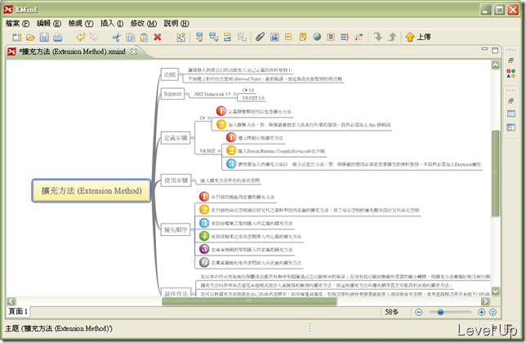
Task: Insert an image via picture icon
Action: 274,37
